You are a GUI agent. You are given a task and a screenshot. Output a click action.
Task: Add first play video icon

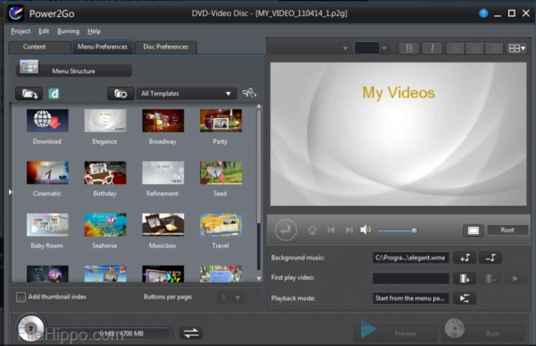[x=465, y=278]
